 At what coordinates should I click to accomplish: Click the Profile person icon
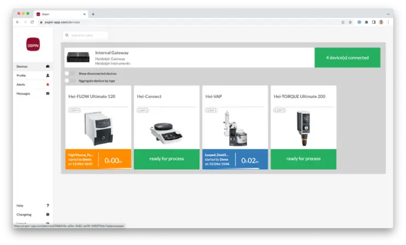pyautogui.click(x=48, y=75)
